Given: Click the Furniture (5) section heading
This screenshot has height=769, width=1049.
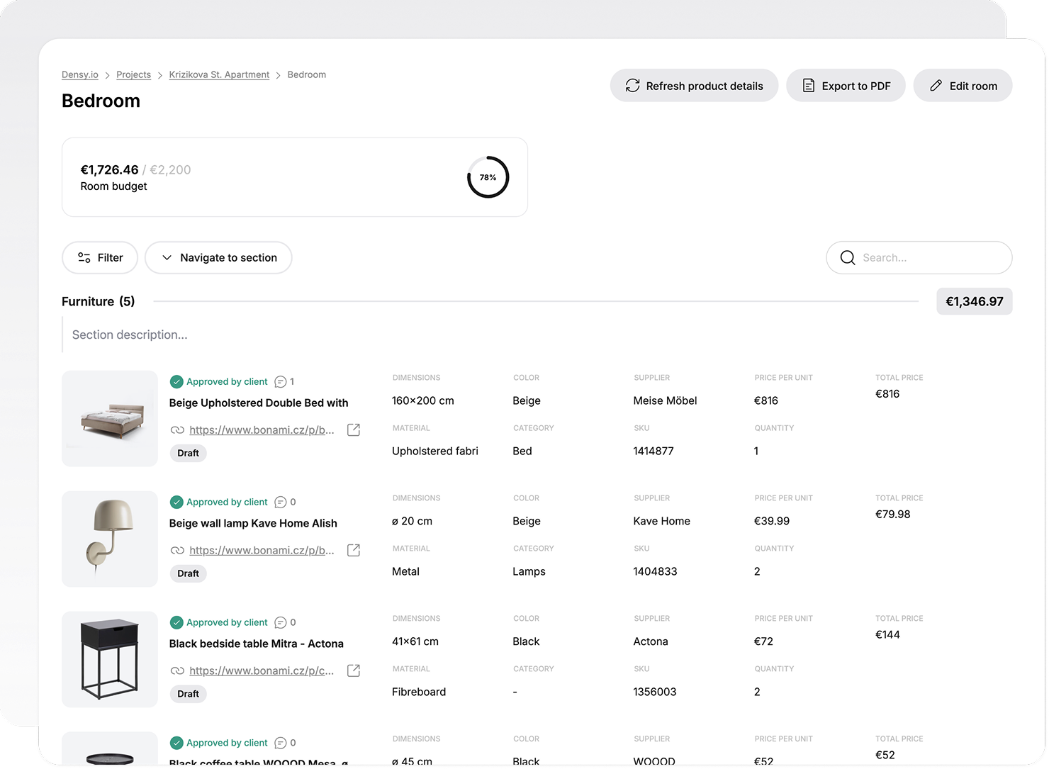Looking at the screenshot, I should pos(98,301).
